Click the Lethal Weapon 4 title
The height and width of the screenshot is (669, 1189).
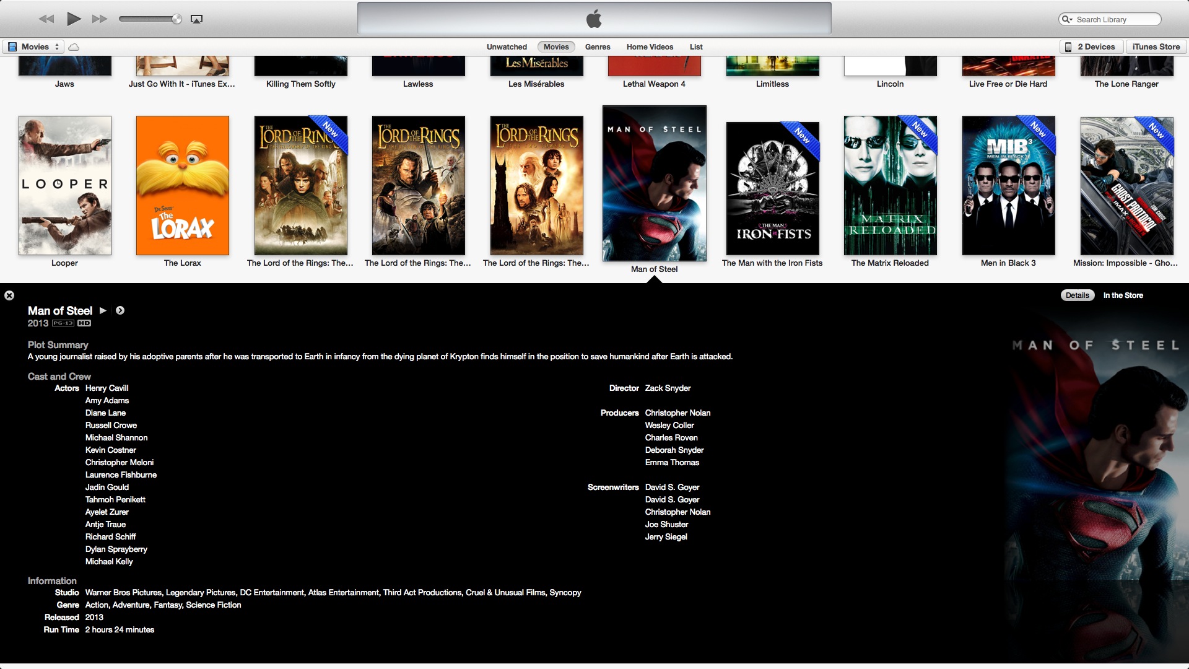[654, 84]
